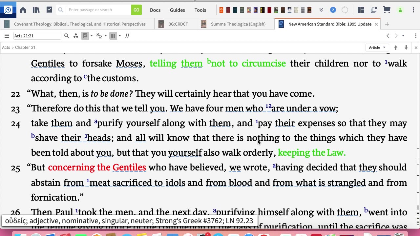Image resolution: width=420 pixels, height=236 pixels.
Task: Switch to the Covenant Theology tab
Action: pyautogui.click(x=77, y=24)
